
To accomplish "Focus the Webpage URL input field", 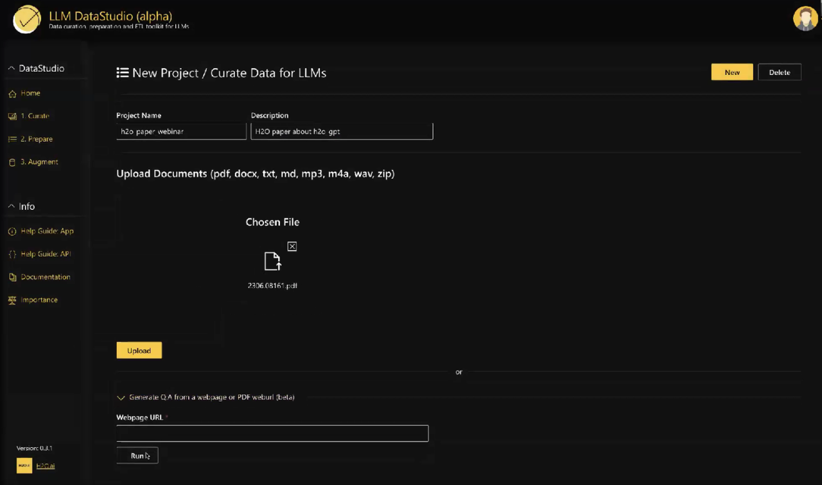I will tap(272, 434).
